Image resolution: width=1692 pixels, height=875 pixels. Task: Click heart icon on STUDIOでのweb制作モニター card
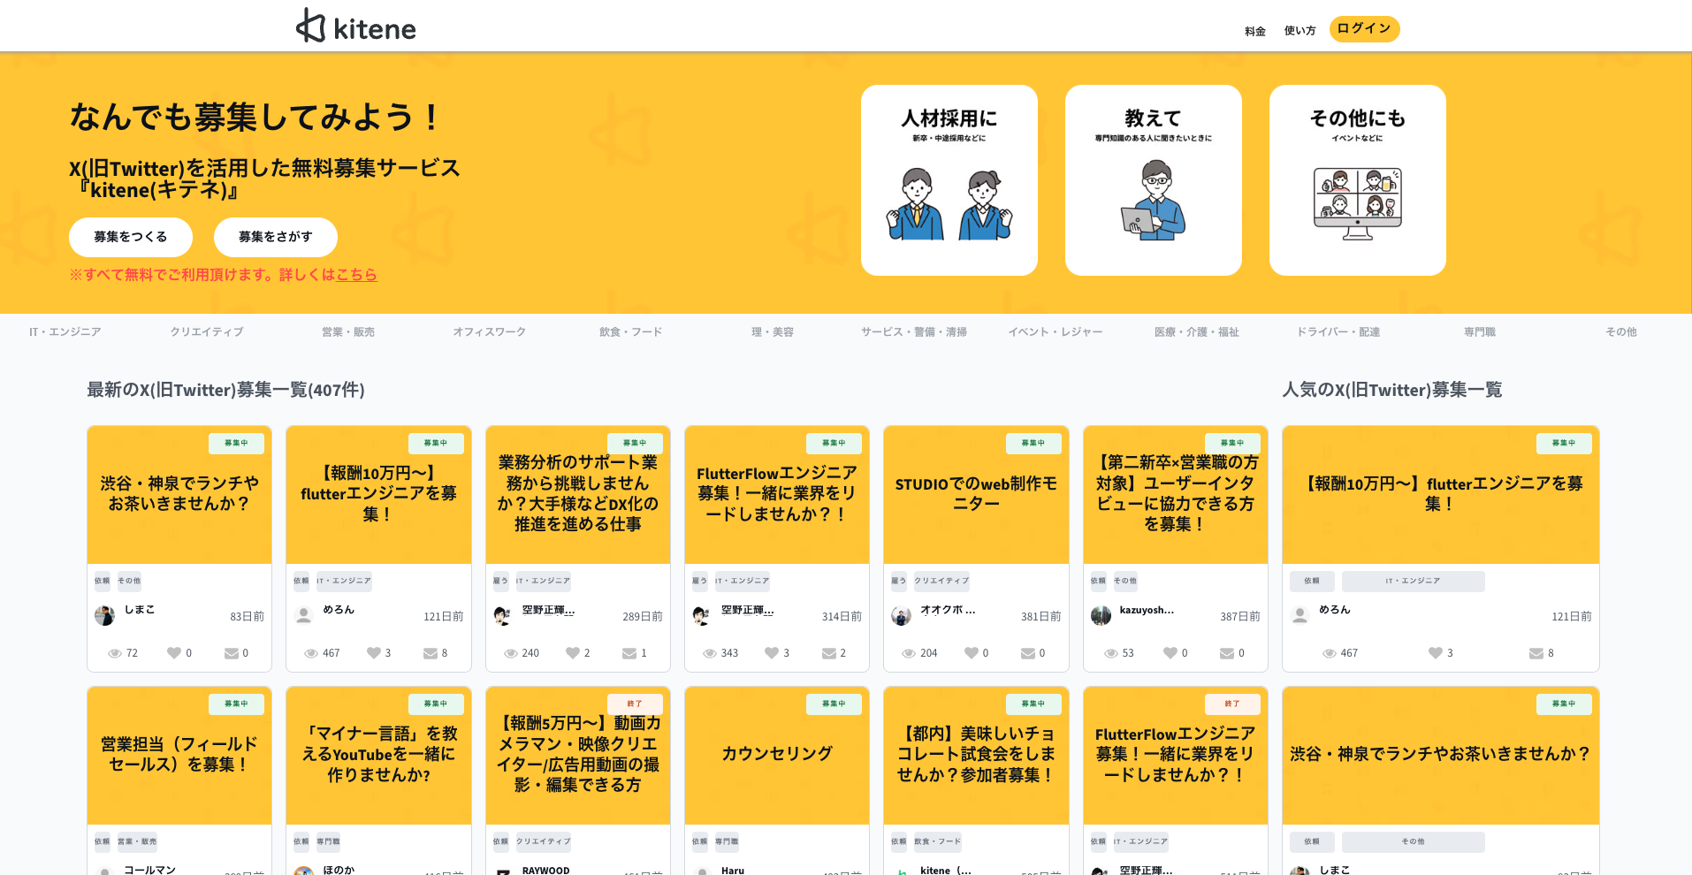tap(972, 653)
